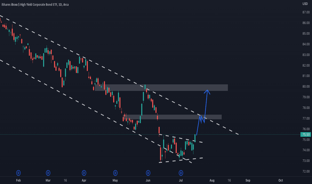
Task: Select the blue projection arrow drawing
Action: 203,112
